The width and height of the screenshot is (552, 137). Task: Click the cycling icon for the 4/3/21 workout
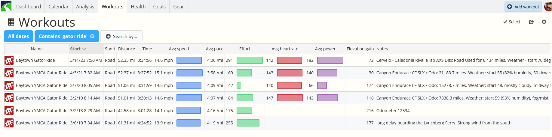pos(9,73)
